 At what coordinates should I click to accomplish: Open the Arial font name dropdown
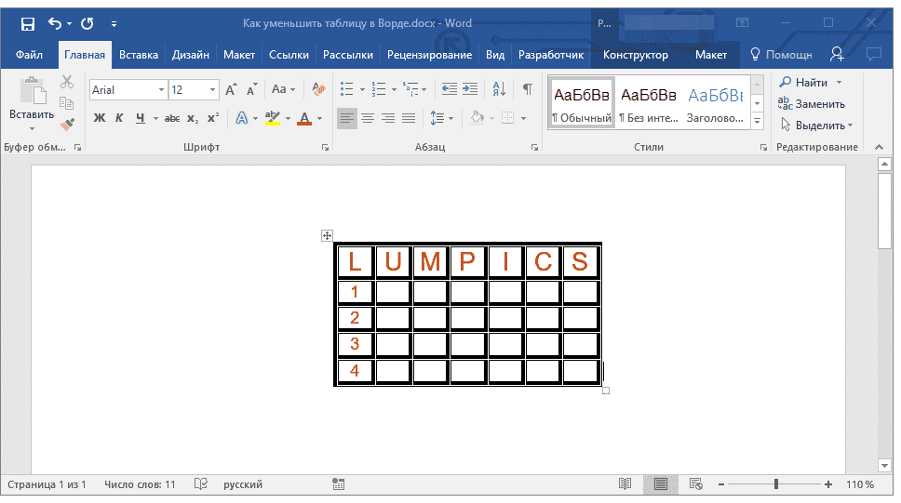(161, 89)
